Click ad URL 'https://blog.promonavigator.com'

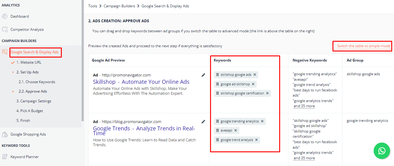(x=132, y=122)
